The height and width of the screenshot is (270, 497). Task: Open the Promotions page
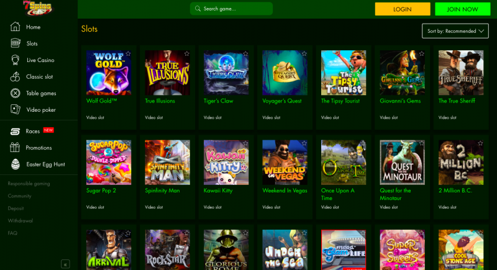click(39, 148)
